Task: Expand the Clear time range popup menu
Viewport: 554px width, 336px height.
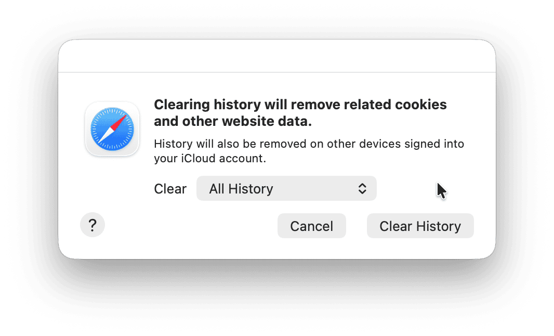Action: click(286, 188)
